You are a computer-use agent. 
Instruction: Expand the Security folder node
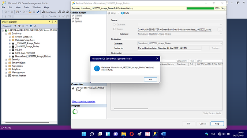click(x=6, y=59)
